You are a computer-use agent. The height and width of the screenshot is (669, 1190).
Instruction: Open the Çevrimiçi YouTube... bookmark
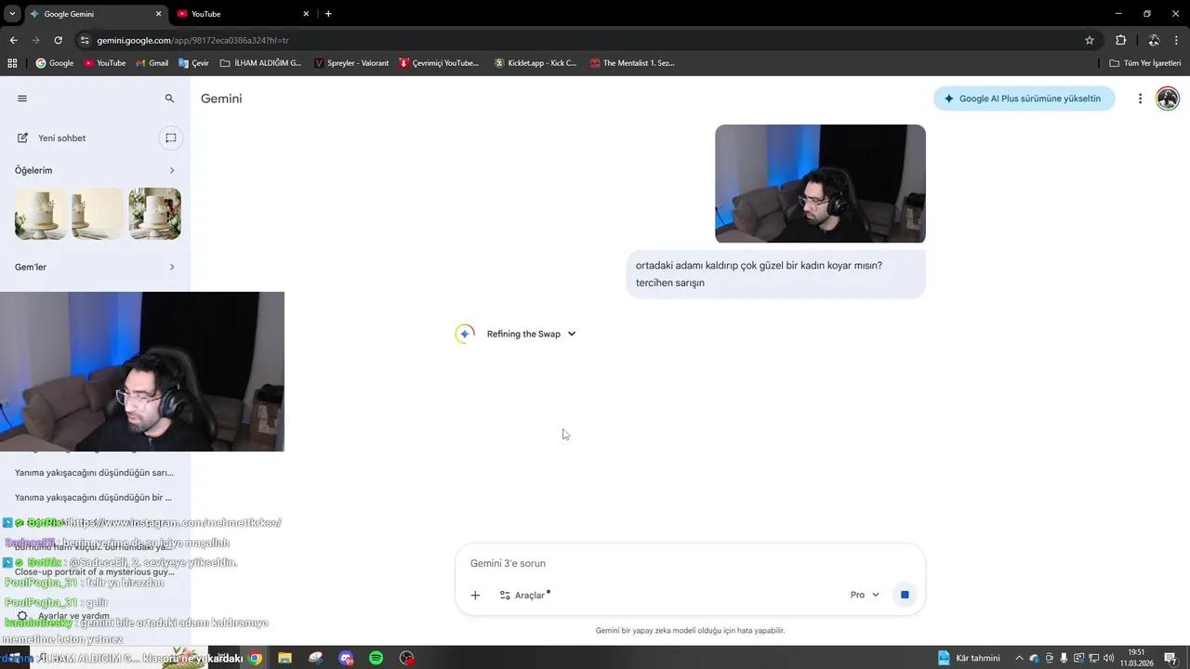(439, 63)
